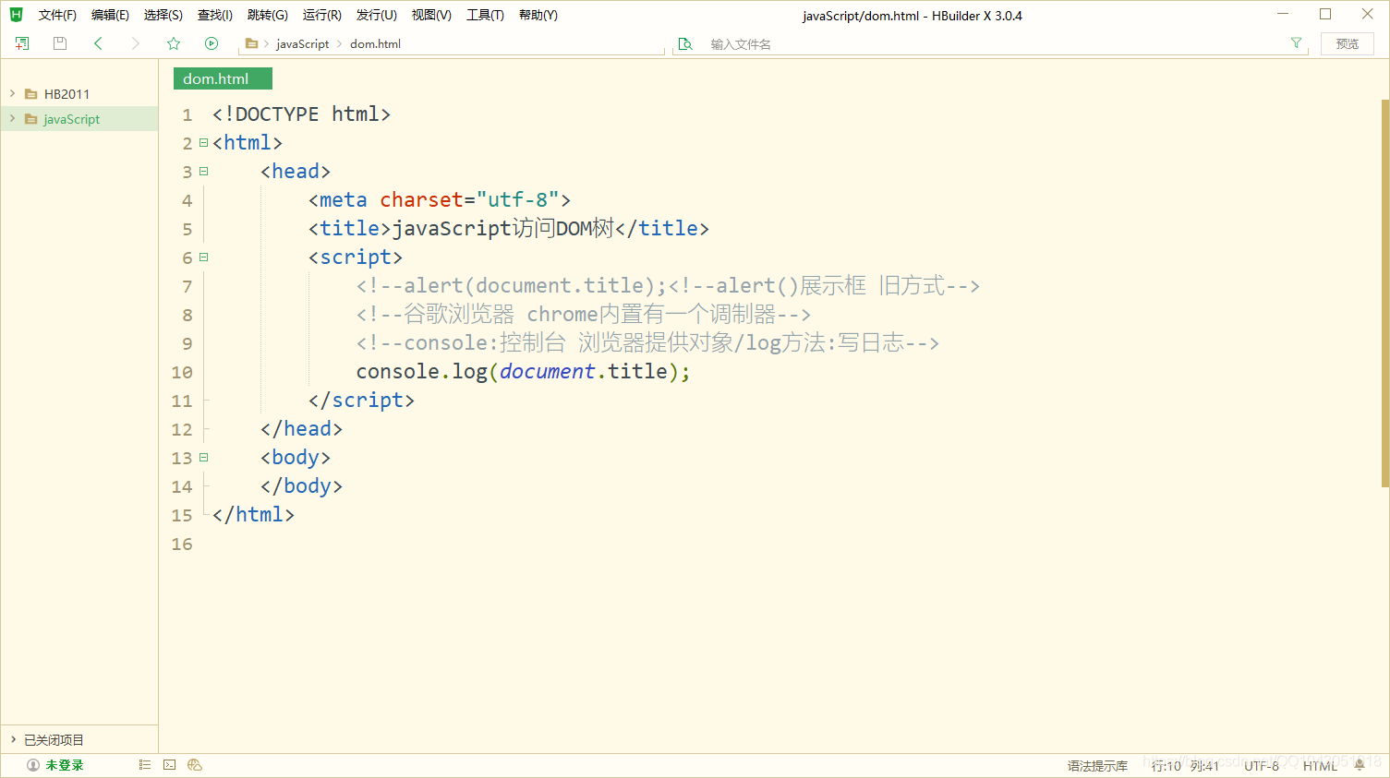Go forward with the right arrow icon
The image size is (1390, 778).
(136, 43)
